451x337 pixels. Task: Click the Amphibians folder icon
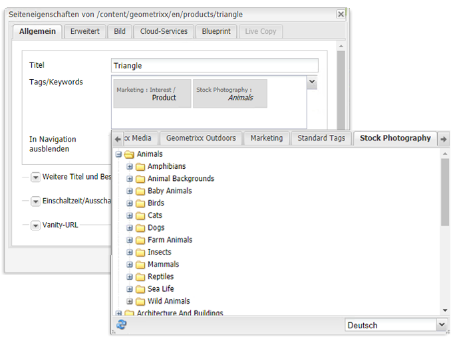(x=140, y=167)
